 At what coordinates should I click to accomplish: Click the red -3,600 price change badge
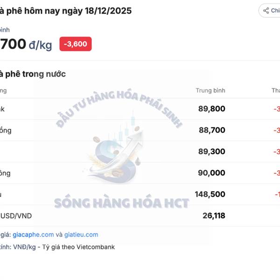tap(76, 44)
